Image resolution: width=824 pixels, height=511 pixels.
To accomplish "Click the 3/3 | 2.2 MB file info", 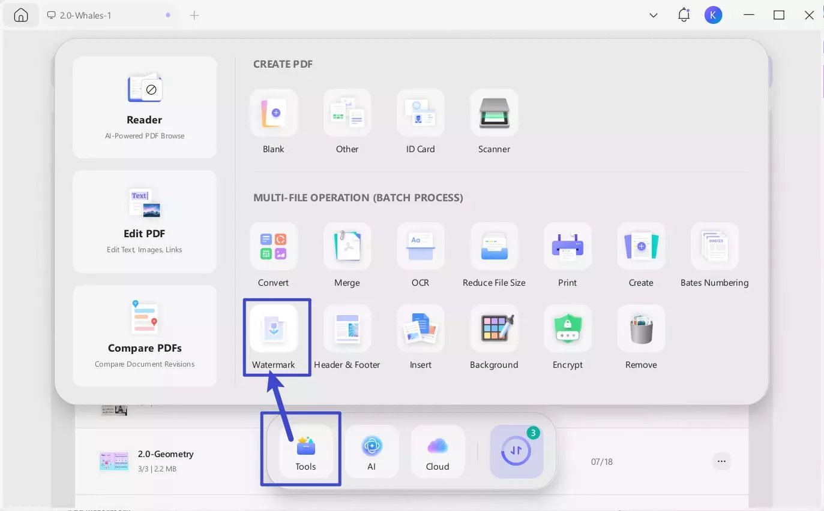I will 157,469.
